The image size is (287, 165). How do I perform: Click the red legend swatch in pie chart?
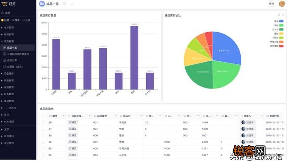pyautogui.click(x=281, y=46)
